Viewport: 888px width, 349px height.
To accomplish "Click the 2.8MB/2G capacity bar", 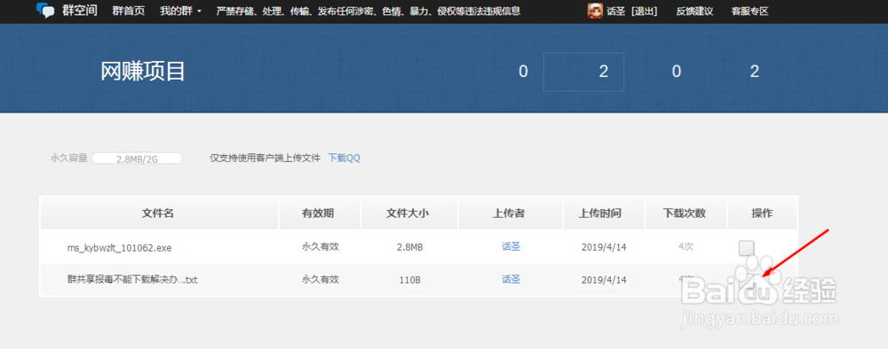I will click(x=137, y=159).
